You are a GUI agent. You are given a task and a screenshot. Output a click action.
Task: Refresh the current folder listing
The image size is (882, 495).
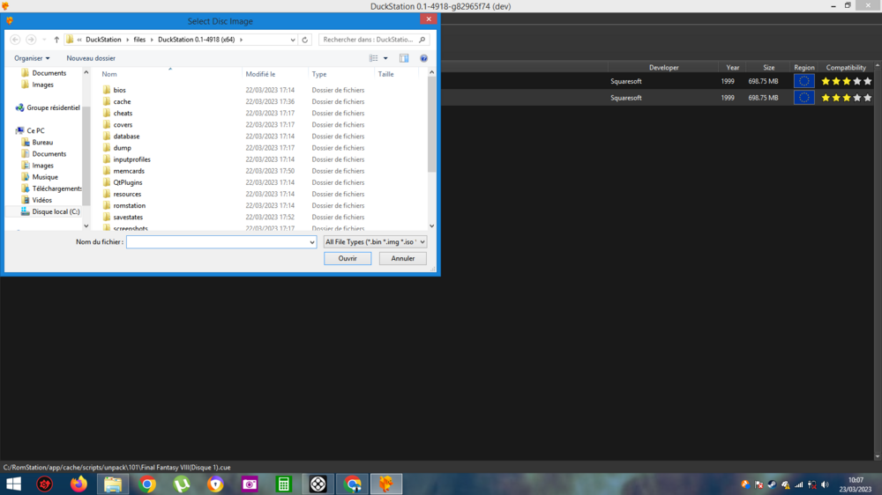305,40
